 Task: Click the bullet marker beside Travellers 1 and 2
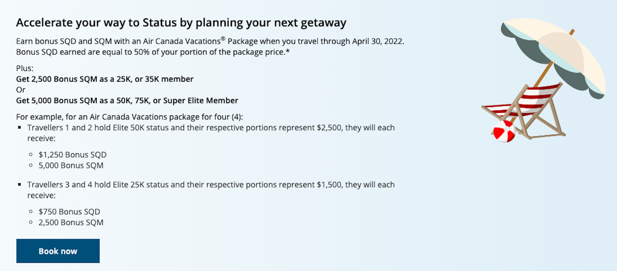pyautogui.click(x=19, y=128)
